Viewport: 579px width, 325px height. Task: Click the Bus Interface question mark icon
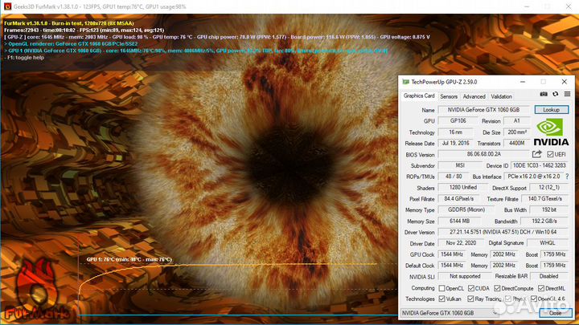click(566, 176)
